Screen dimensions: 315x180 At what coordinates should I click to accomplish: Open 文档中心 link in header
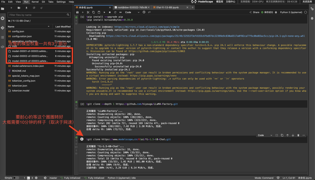230,2
